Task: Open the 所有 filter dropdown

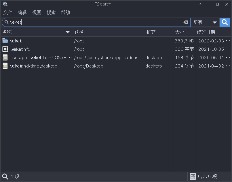Action: 205,22
